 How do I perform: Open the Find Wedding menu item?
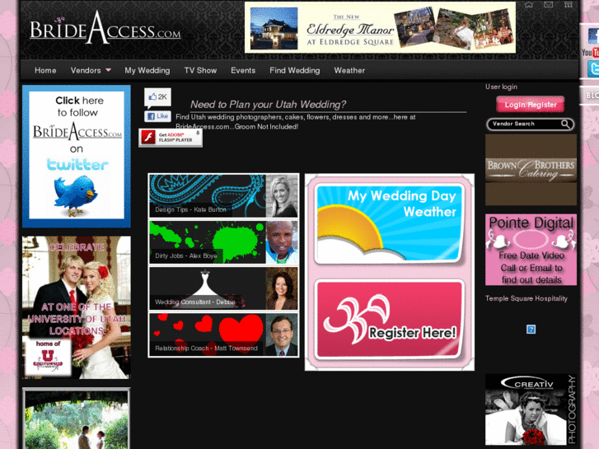point(294,70)
